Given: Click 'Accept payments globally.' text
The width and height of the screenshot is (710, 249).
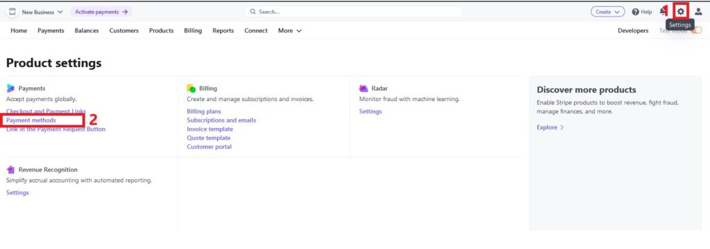Looking at the screenshot, I should tap(42, 99).
